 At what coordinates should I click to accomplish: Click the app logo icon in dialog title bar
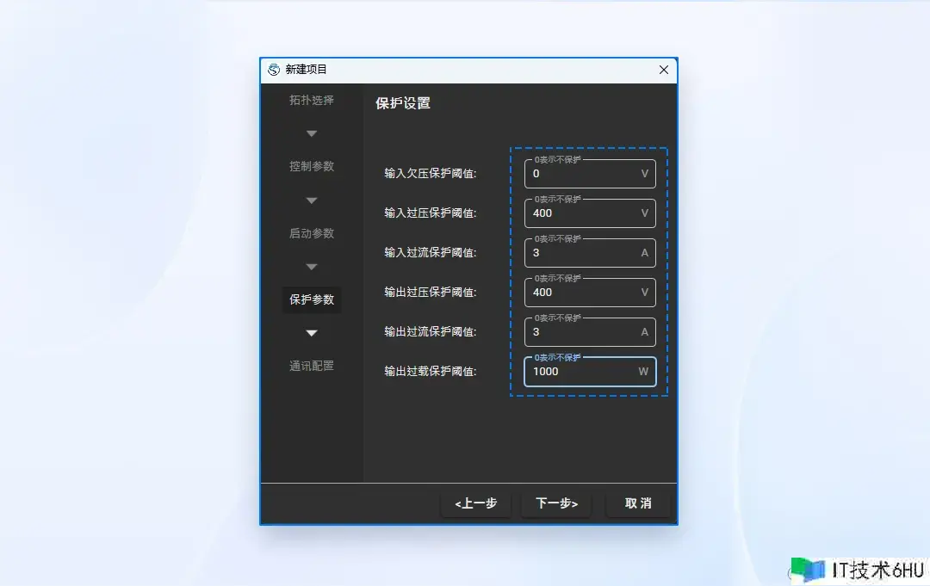point(276,70)
